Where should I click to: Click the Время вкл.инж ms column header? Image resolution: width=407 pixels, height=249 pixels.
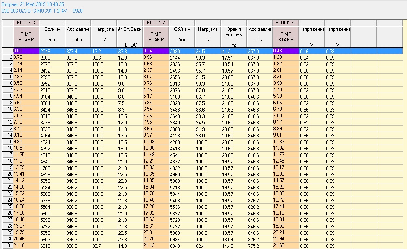tap(234, 37)
